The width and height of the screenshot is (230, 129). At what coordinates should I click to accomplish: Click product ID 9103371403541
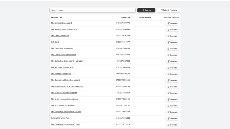(x=123, y=29)
